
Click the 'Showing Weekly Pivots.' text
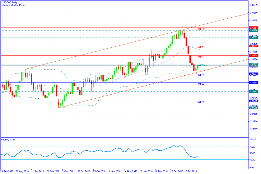pos(13,5)
